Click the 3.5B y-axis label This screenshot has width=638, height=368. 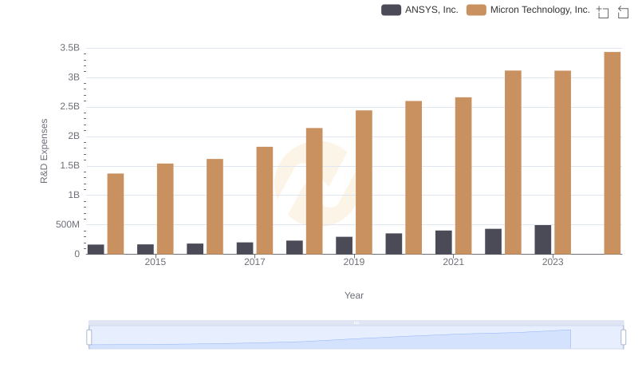coord(69,48)
